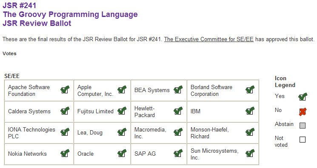Click the checkmark next to Fujitsu Limited
The image size is (317, 168).
pyautogui.click(x=122, y=111)
